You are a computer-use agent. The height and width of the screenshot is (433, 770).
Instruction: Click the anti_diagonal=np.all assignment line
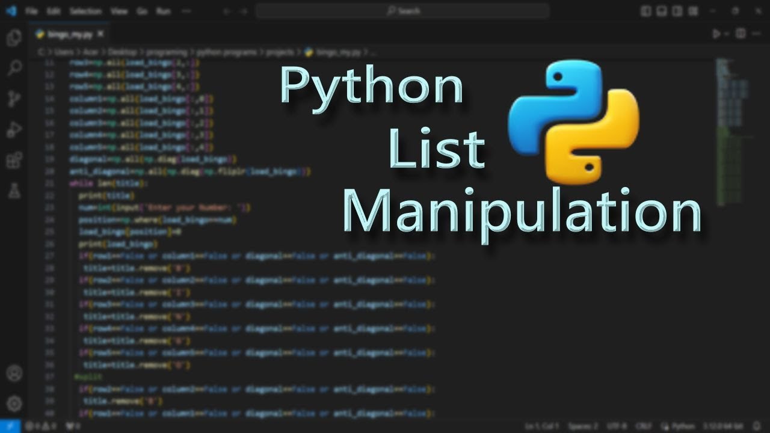tap(189, 171)
